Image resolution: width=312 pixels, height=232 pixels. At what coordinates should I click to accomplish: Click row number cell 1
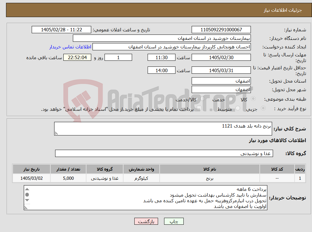click(300, 178)
